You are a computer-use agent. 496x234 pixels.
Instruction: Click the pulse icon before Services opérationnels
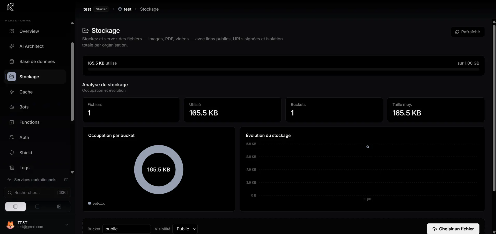pyautogui.click(x=9, y=180)
